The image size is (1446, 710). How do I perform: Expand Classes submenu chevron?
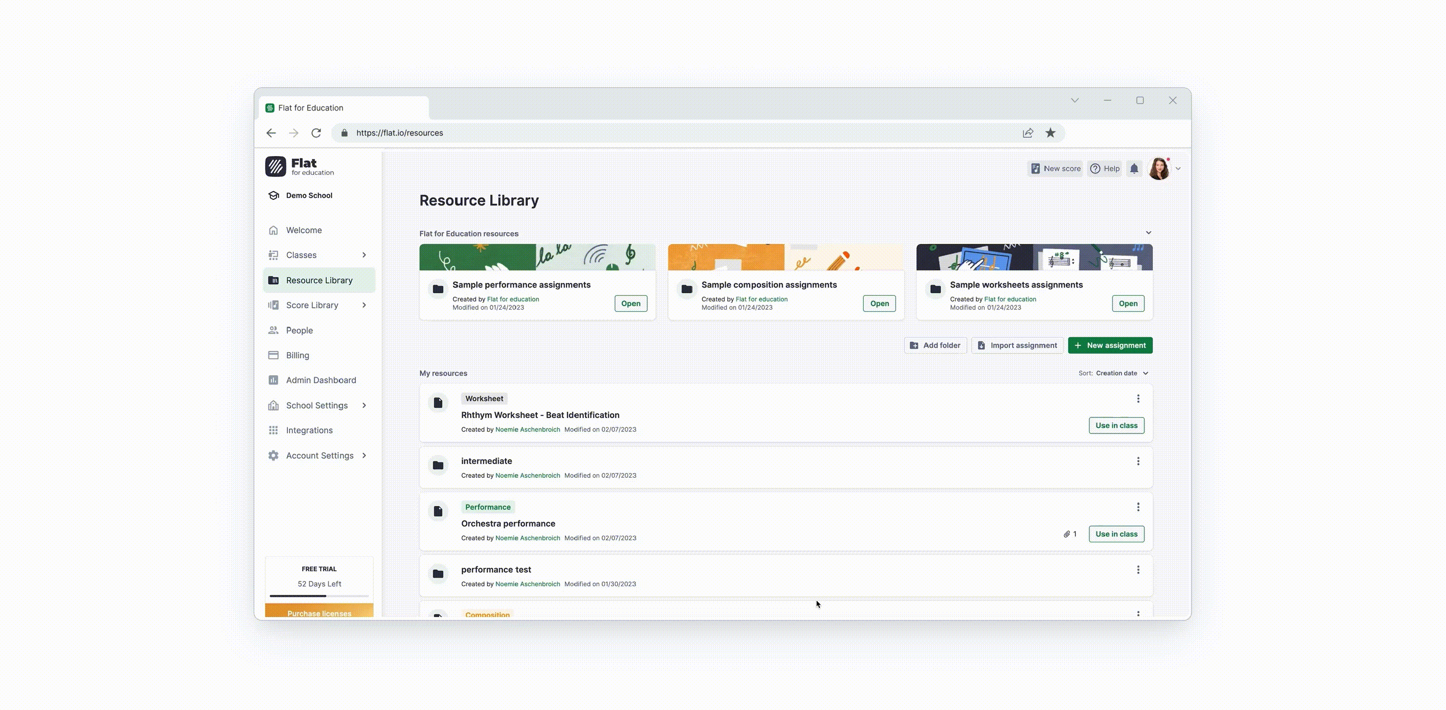point(364,255)
